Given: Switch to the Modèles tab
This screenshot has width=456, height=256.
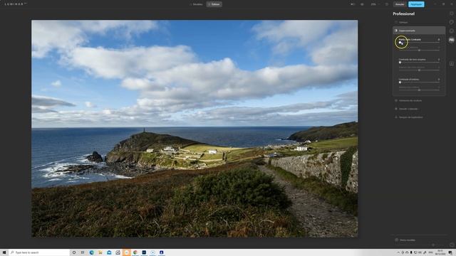Looking at the screenshot, I should [x=197, y=4].
